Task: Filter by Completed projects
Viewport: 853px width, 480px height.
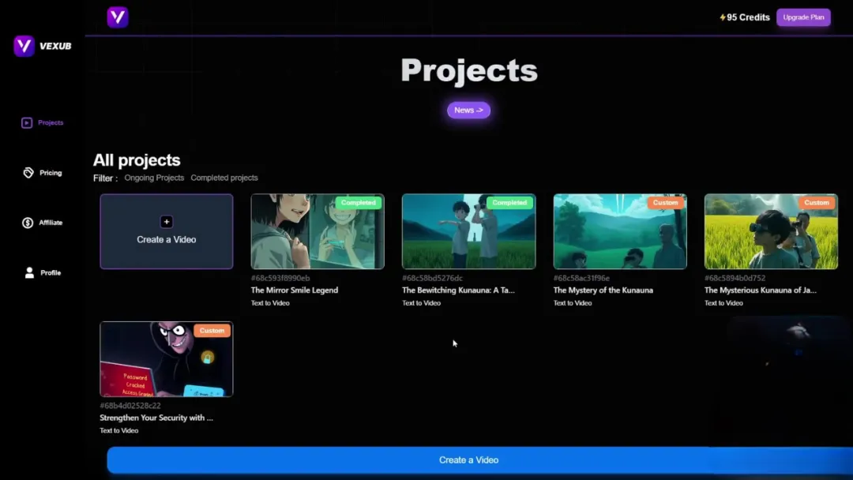Action: tap(224, 178)
